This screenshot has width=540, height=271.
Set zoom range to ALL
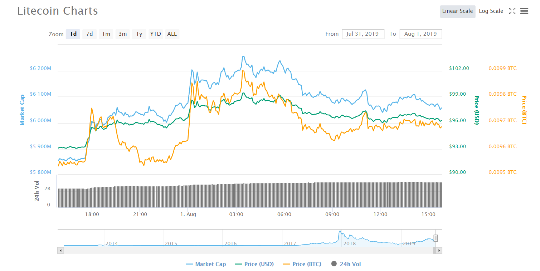(172, 34)
